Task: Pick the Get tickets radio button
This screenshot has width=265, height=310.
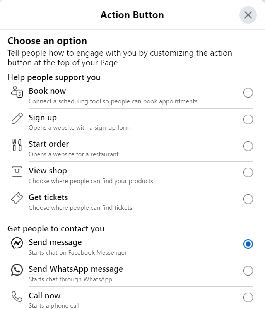Action: coord(248,199)
